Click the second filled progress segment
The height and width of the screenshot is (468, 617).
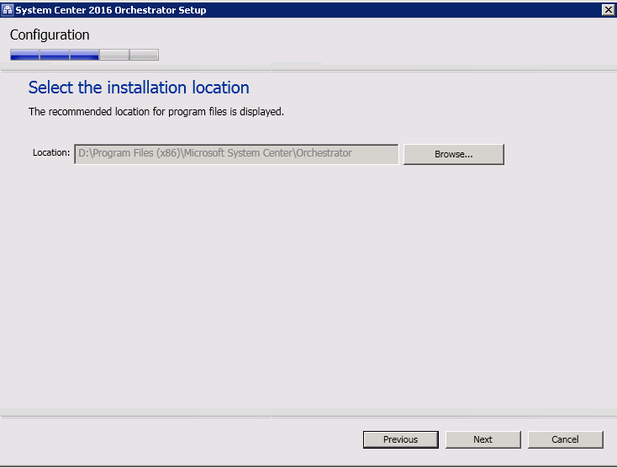click(x=55, y=55)
